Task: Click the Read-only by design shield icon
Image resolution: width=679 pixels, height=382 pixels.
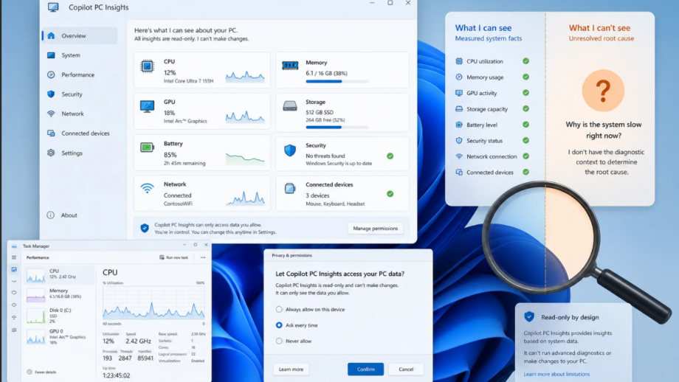Action: point(529,316)
